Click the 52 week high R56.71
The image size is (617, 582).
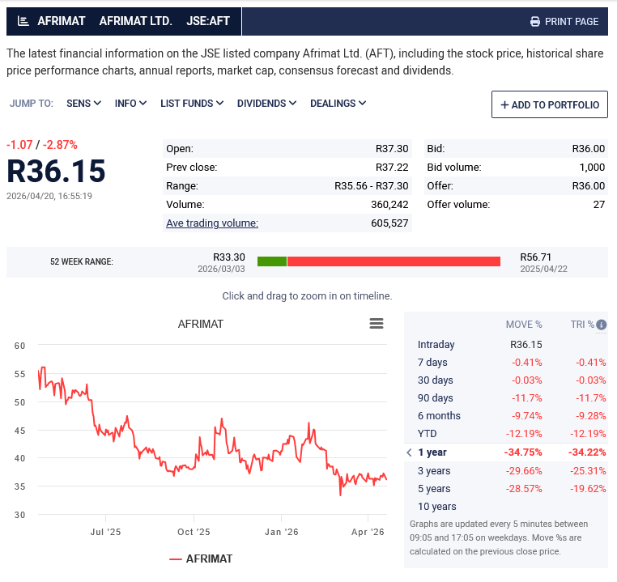click(535, 257)
